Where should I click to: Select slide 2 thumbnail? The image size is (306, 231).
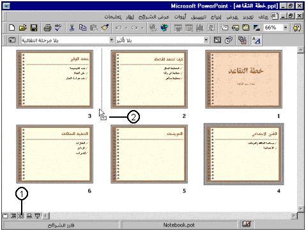149,79
